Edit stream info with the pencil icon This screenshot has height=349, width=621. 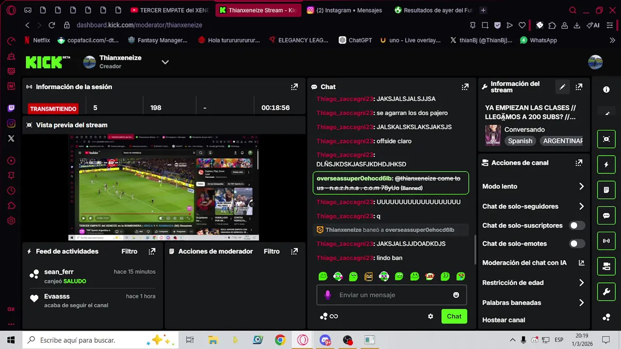(x=562, y=87)
